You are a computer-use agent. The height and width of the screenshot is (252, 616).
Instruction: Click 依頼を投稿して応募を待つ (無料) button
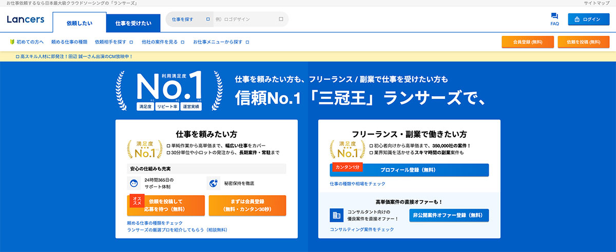click(x=166, y=205)
